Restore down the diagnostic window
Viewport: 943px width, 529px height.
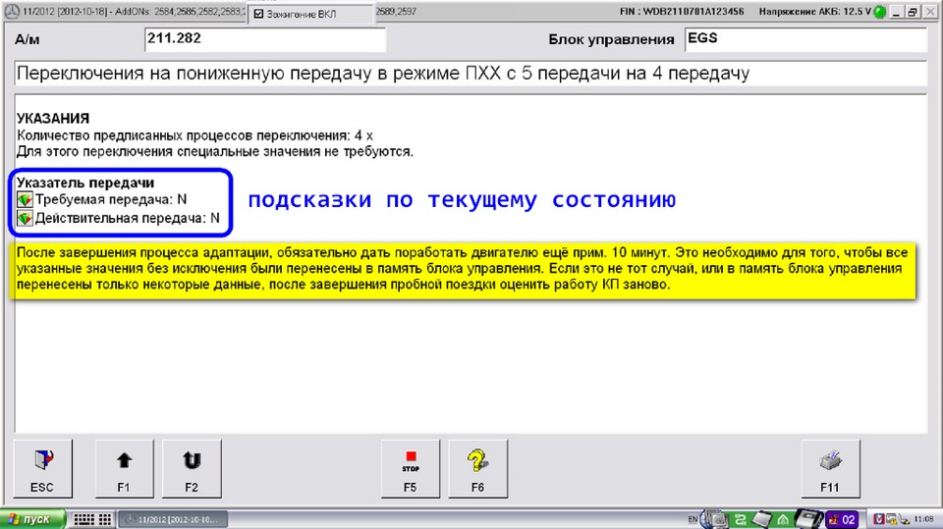(913, 12)
